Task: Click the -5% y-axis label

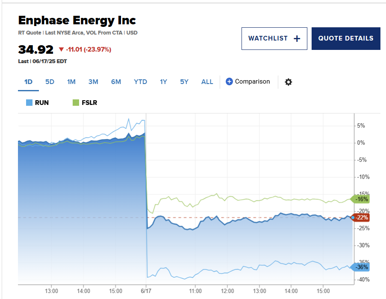Action: click(362, 160)
